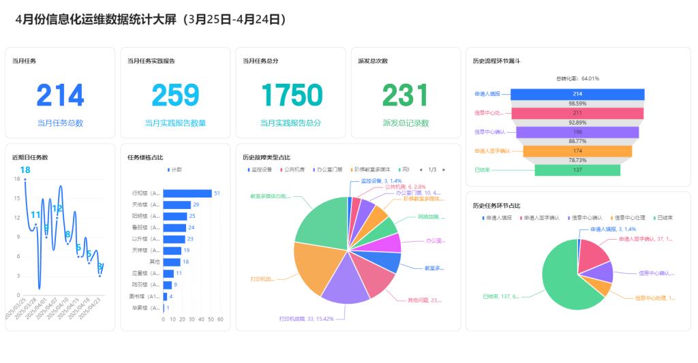
Task: Click the 214 bar in the funnel
Action: click(x=577, y=94)
